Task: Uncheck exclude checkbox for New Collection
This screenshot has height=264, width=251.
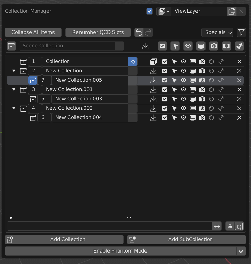Action: [165, 71]
